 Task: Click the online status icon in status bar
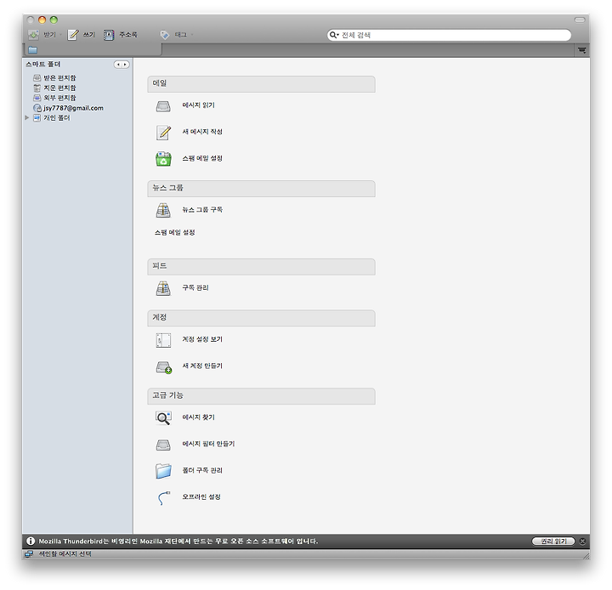point(29,554)
